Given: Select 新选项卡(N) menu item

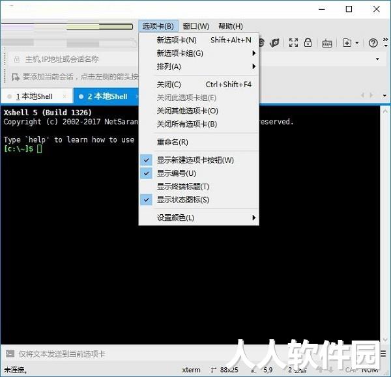Looking at the screenshot, I should click(199, 40).
